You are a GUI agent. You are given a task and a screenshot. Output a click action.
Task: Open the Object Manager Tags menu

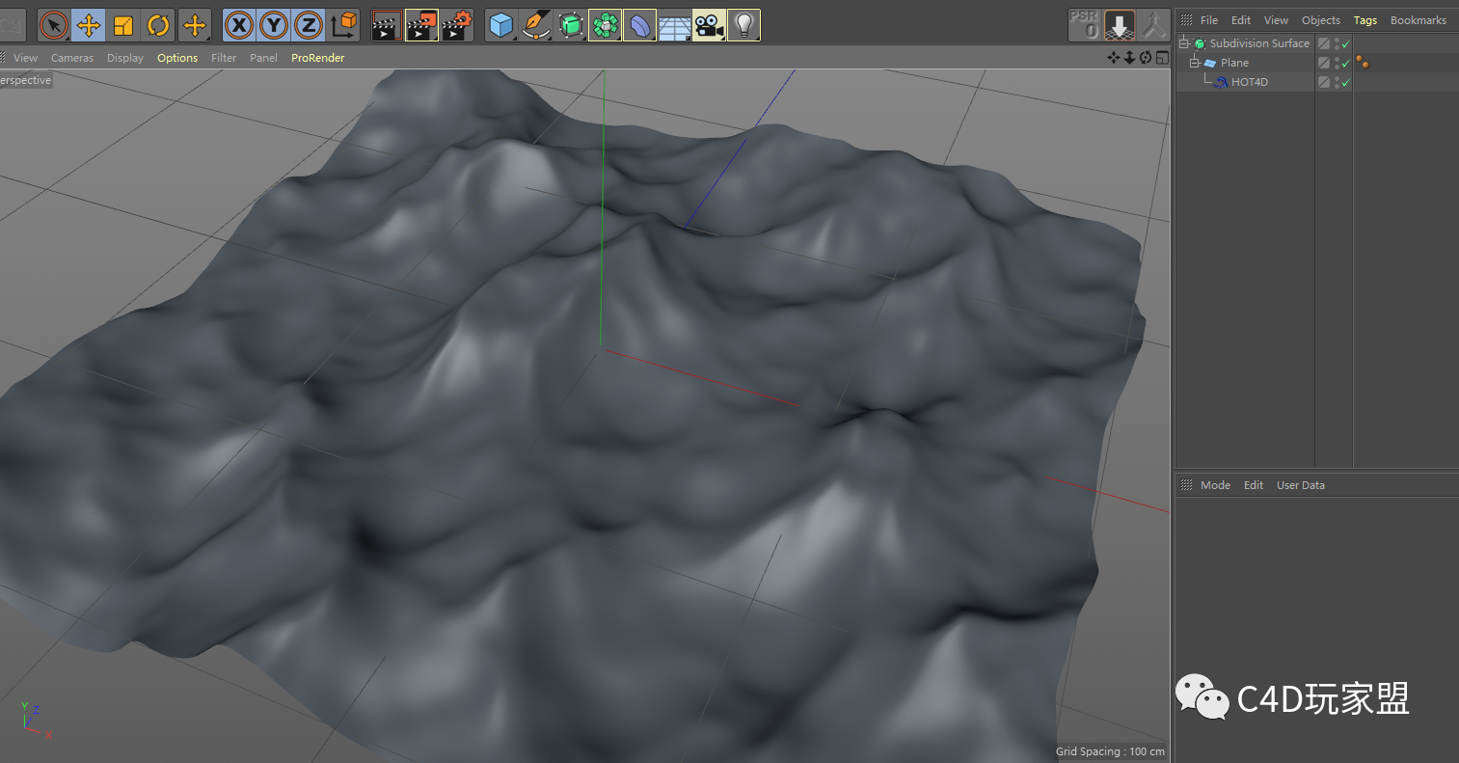click(1365, 20)
